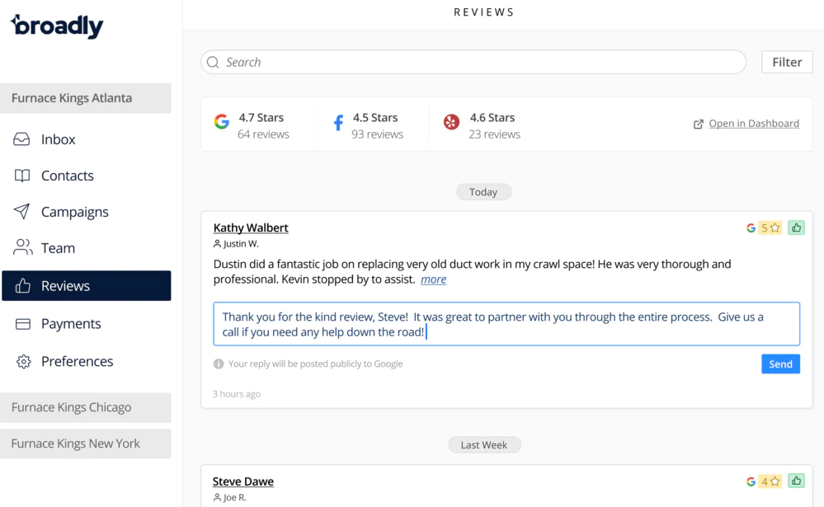Click the '93 reviews' Facebook count
This screenshot has width=824, height=507.
click(377, 134)
